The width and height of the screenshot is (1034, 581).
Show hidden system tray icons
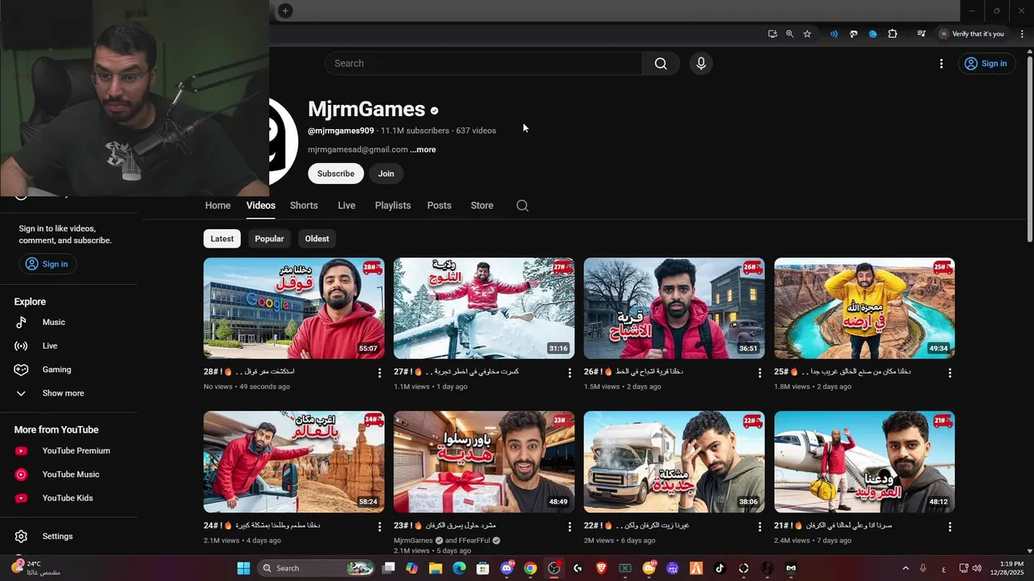click(905, 568)
